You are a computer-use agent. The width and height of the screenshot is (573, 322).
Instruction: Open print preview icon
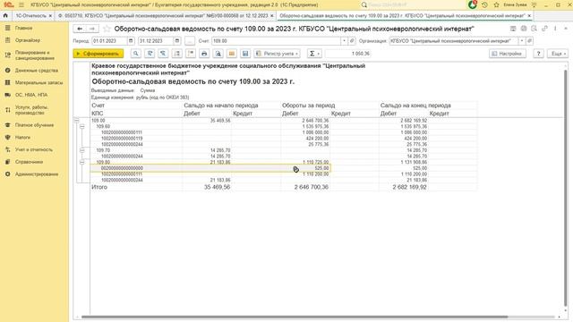218,54
